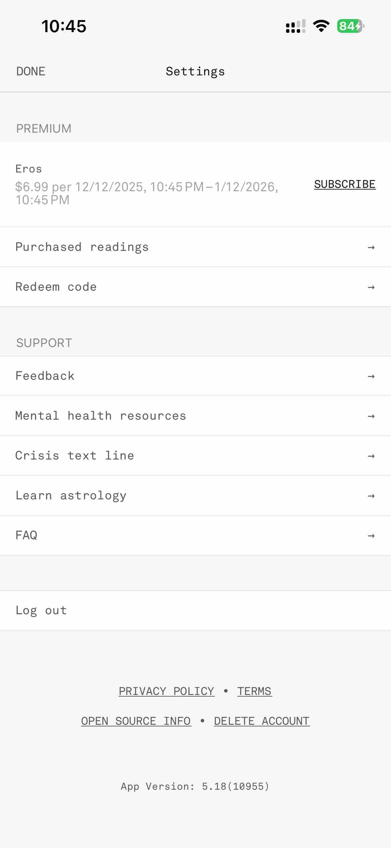391x848 pixels.
Task: Open the TERMS link
Action: (x=254, y=691)
